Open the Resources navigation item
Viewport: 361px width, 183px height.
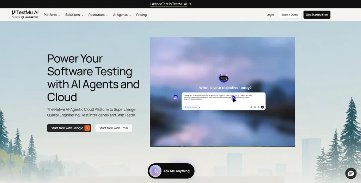pos(98,15)
